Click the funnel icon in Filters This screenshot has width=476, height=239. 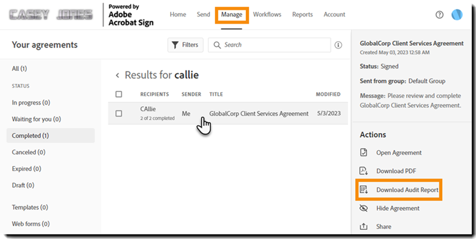point(175,45)
